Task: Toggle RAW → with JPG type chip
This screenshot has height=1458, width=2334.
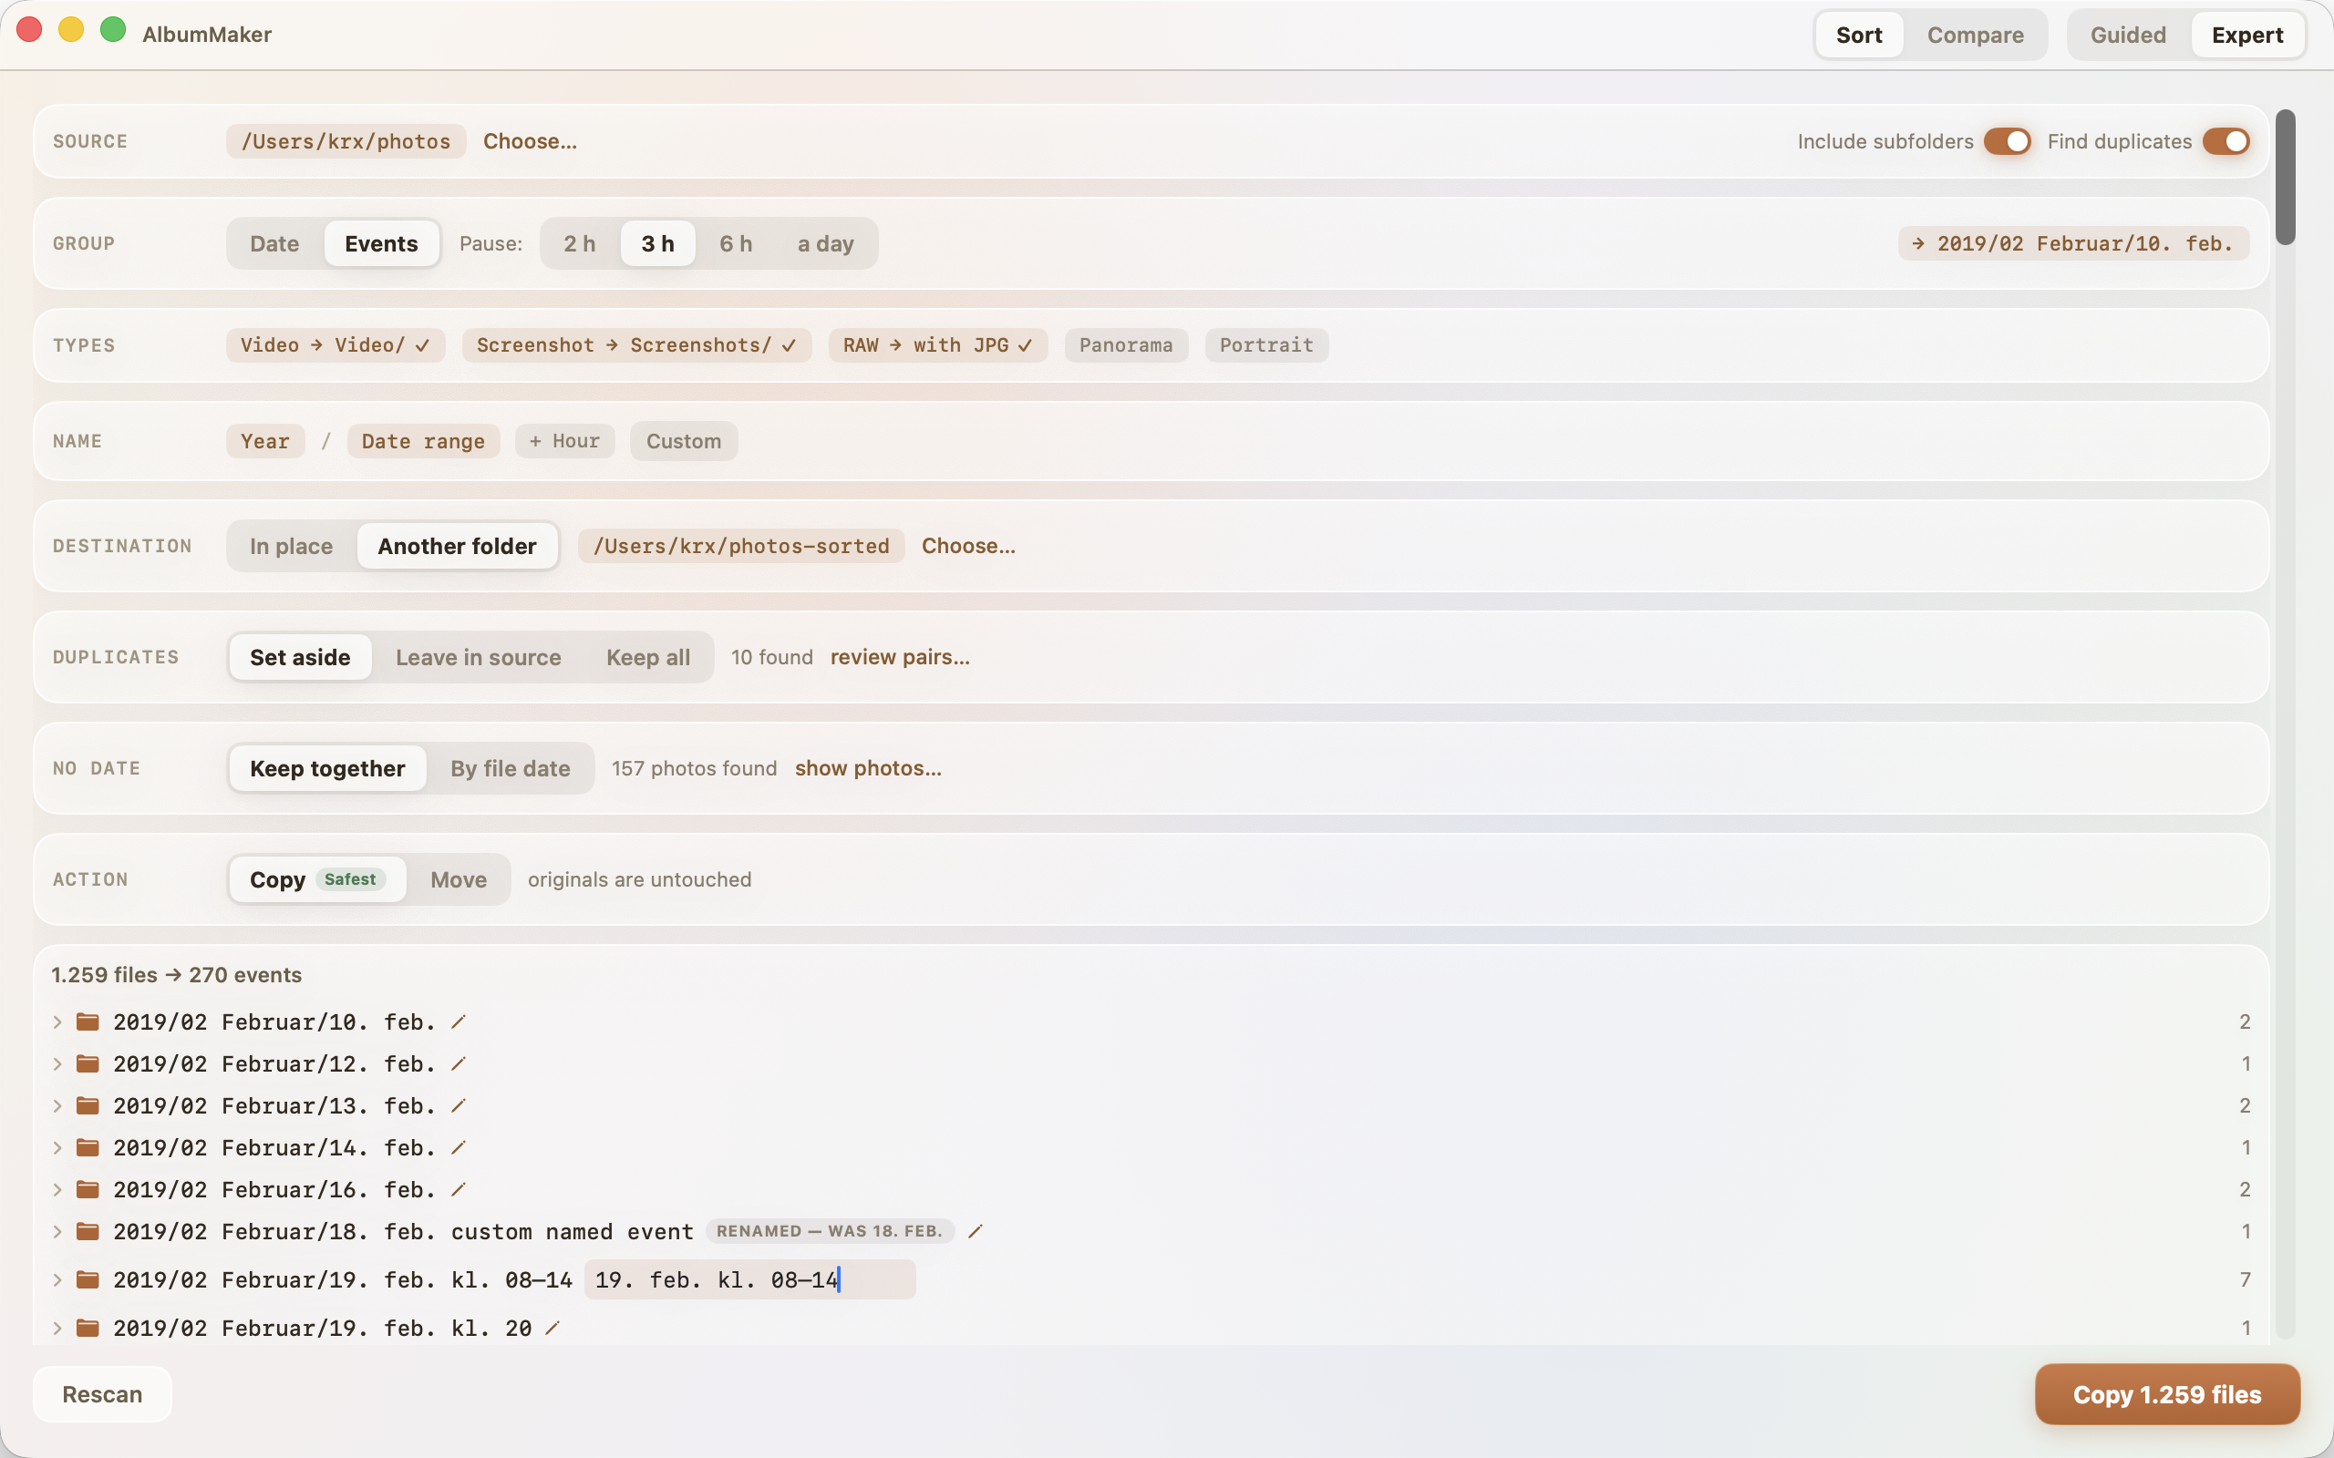Action: coord(937,345)
